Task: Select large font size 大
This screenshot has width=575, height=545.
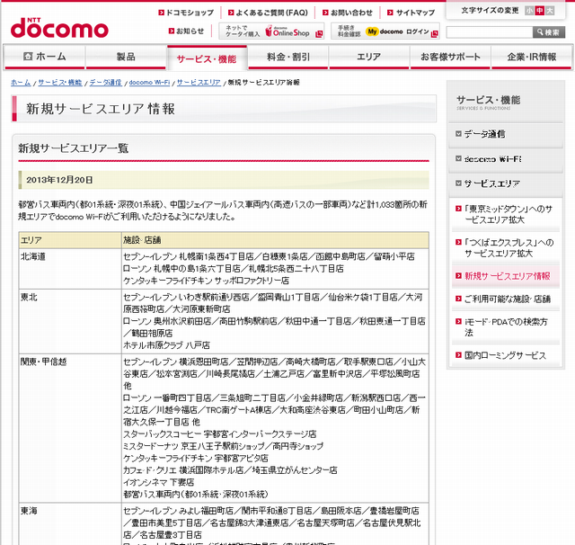Action: click(550, 11)
